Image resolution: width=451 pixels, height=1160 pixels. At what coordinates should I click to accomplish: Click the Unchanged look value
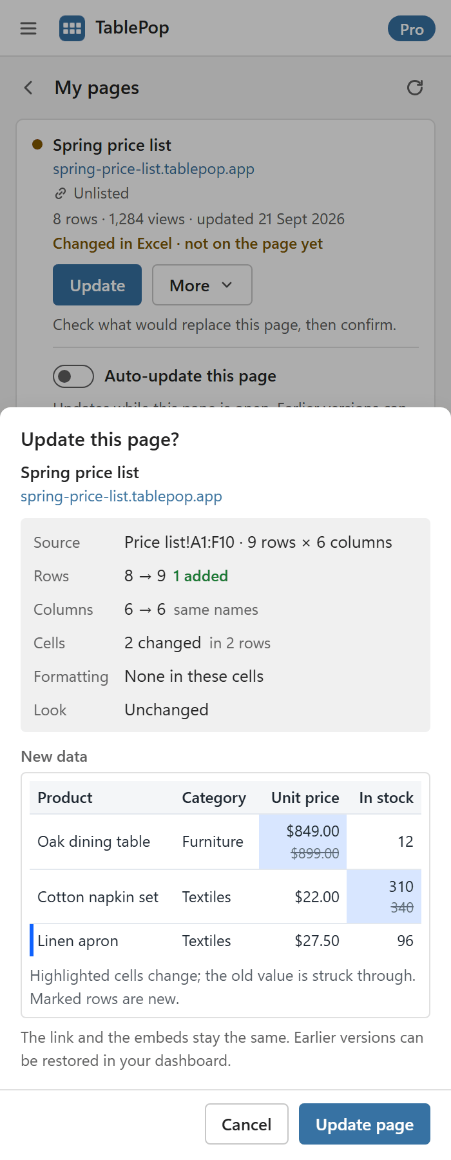coord(166,710)
